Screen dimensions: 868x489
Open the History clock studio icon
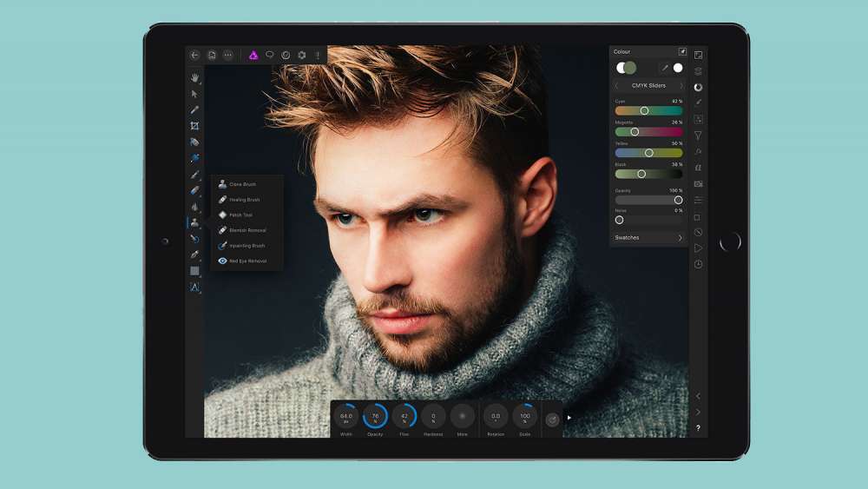[x=698, y=264]
